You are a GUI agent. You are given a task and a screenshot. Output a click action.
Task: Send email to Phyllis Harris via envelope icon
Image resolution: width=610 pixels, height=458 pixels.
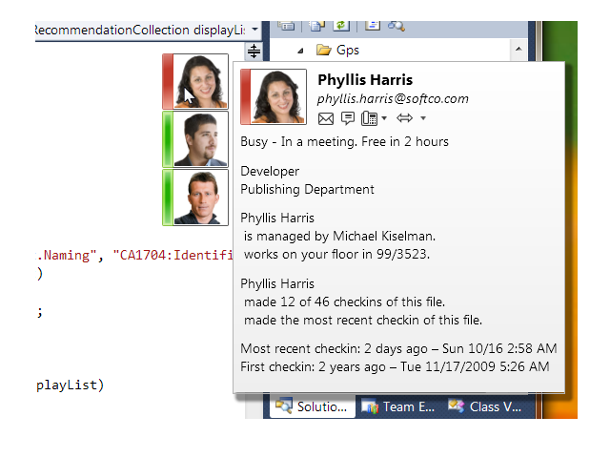coord(326,118)
